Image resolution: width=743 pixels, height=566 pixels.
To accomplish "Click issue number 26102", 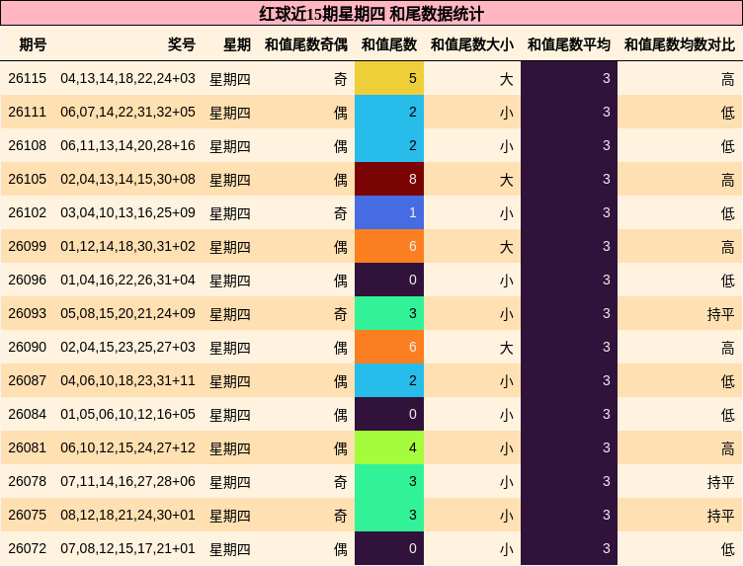I will [x=27, y=212].
